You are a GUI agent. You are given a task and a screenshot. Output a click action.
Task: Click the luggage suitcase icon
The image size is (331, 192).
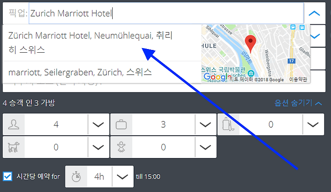point(121,125)
